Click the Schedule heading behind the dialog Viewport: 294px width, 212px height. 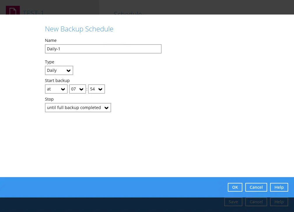pos(128,13)
